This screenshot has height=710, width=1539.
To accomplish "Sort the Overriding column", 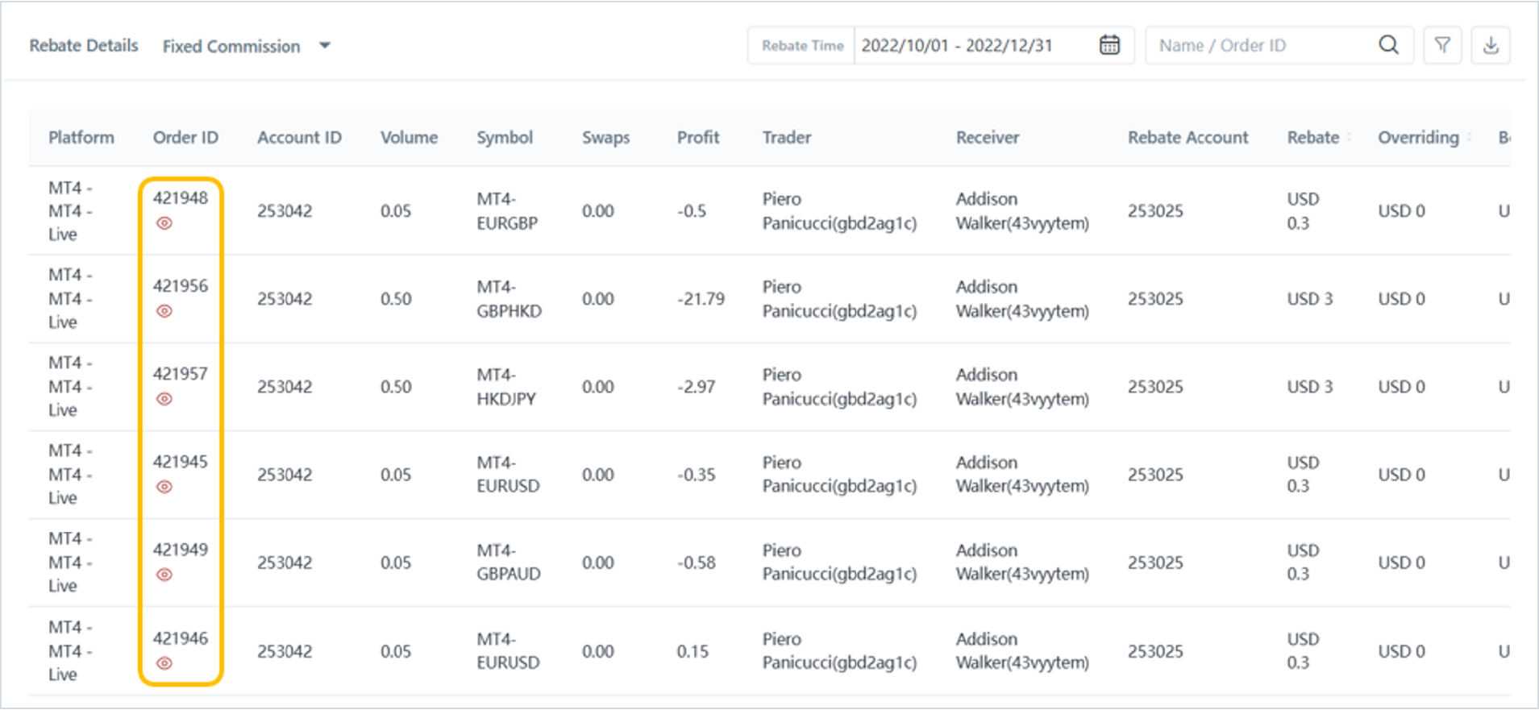I will tap(1469, 138).
